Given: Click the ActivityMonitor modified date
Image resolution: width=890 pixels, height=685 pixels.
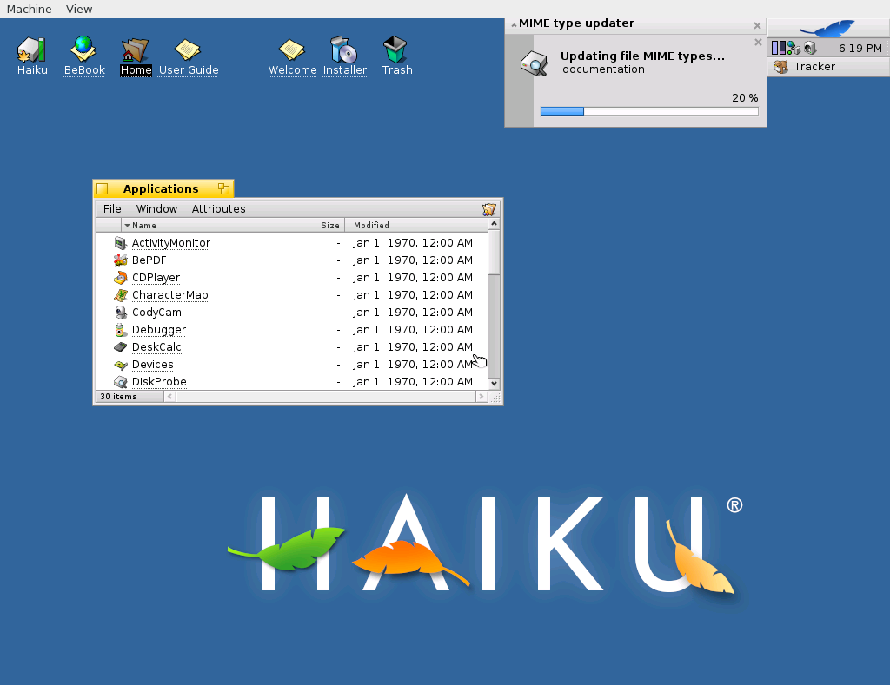Looking at the screenshot, I should coord(413,243).
